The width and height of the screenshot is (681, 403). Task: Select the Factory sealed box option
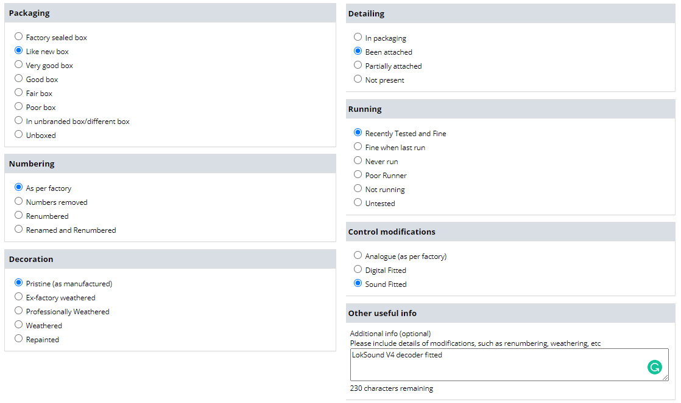point(19,37)
